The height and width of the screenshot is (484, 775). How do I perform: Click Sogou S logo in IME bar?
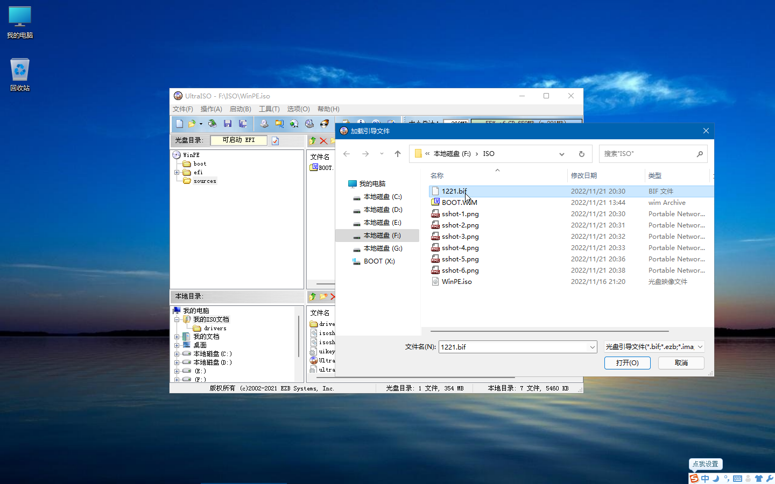point(694,479)
